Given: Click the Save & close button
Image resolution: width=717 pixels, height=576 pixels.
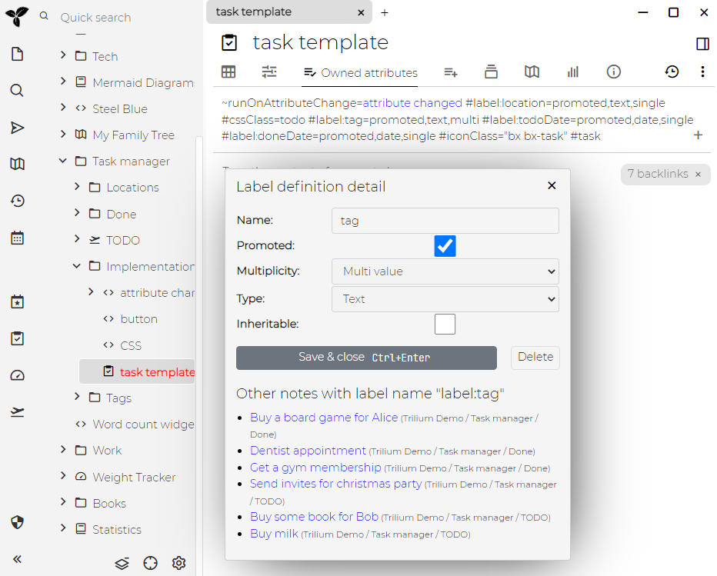Looking at the screenshot, I should tap(366, 358).
